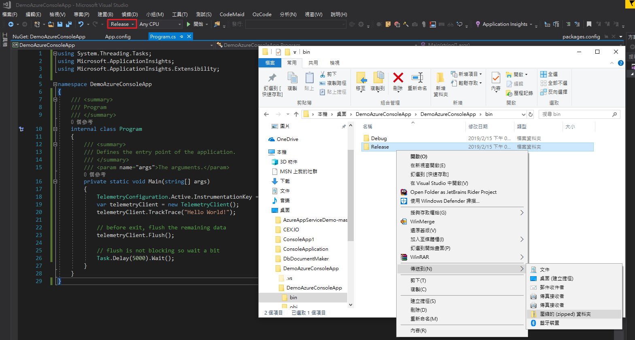Collapse the namespace DemoAzureConsoleApp code block
The height and width of the screenshot is (340, 635).
(x=55, y=84)
